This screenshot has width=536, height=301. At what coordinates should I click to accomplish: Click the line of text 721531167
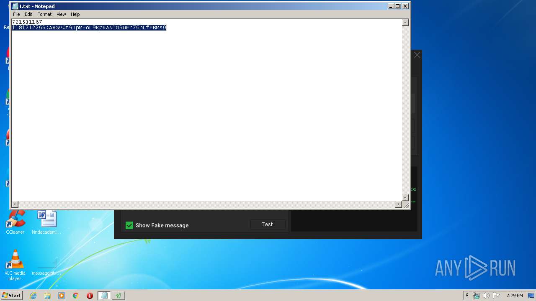click(x=27, y=22)
